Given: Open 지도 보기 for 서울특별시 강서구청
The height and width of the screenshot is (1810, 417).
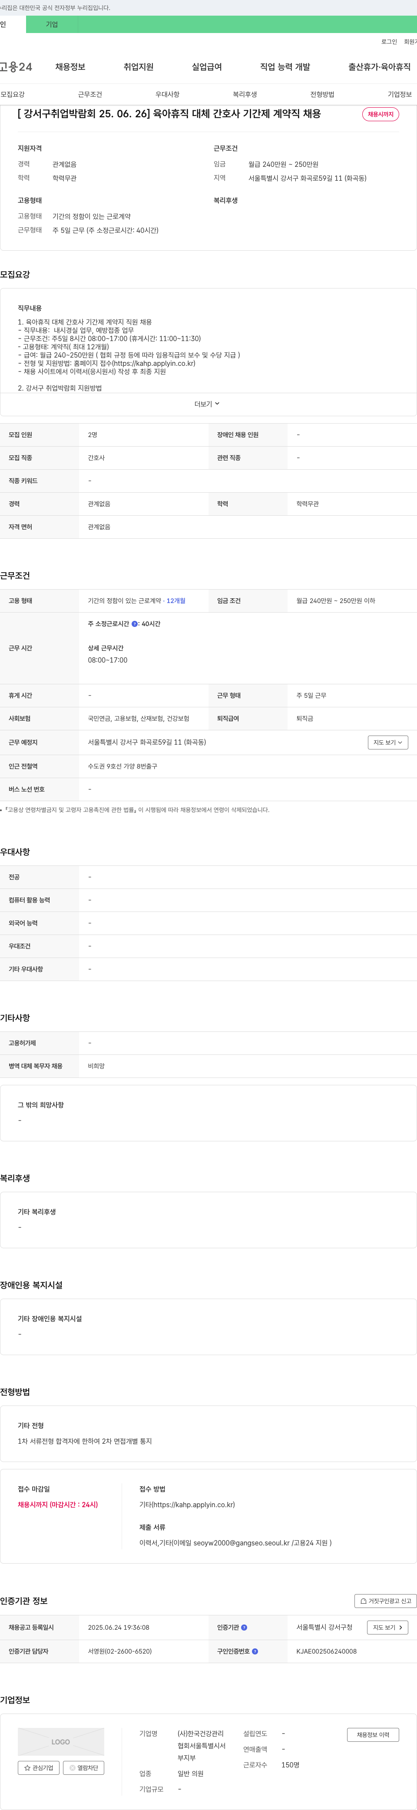Looking at the screenshot, I should (x=387, y=1628).
